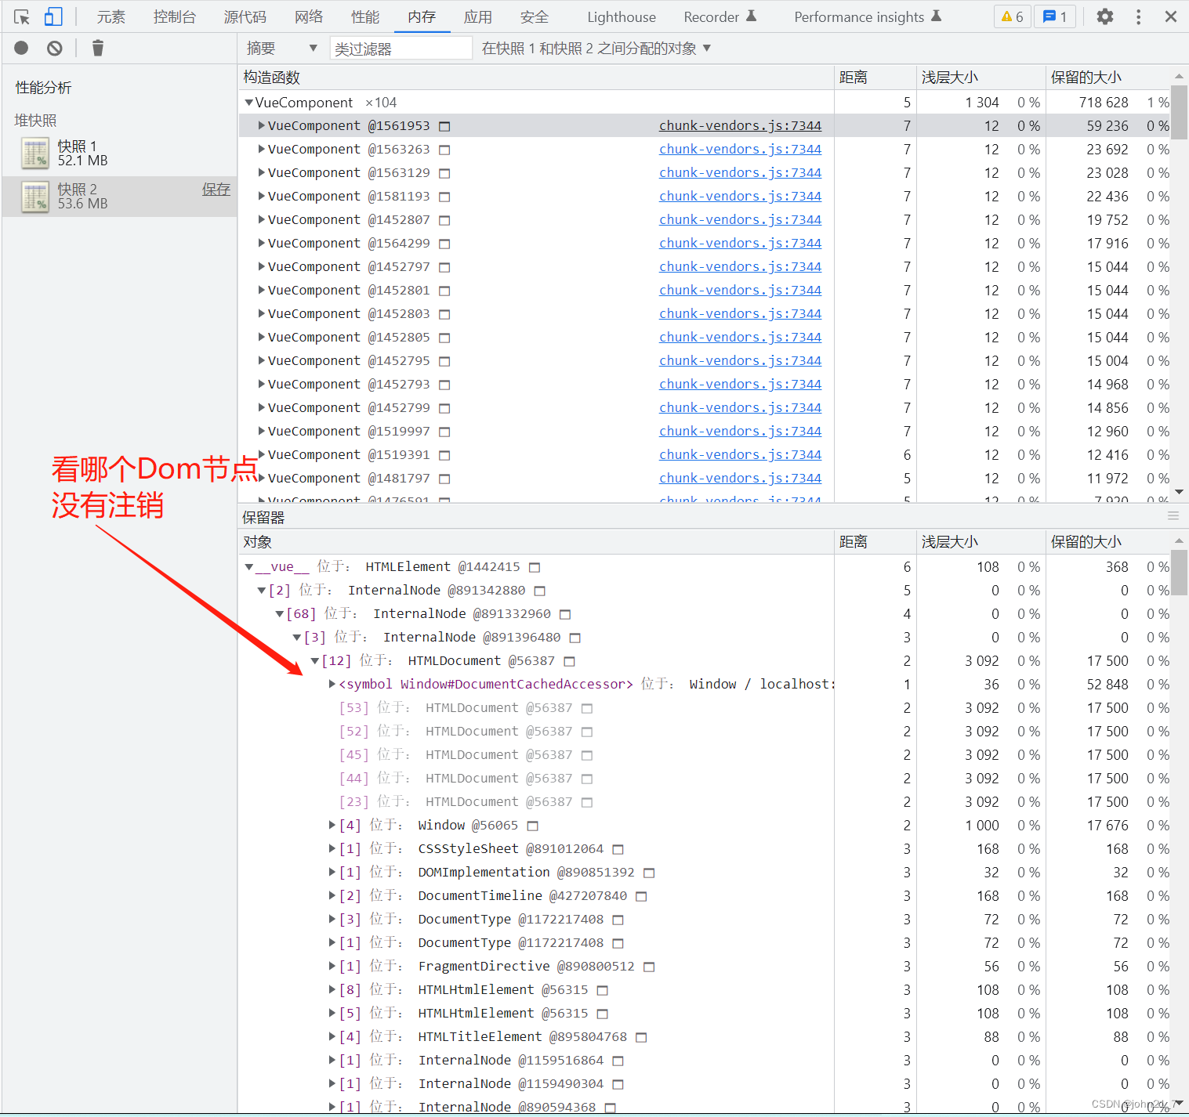This screenshot has height=1117, width=1189.
Task: Reveal DOMImplementation @890851392 square icon
Action: coord(649,873)
